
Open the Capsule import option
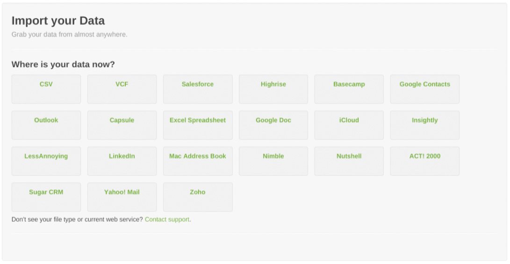tap(122, 125)
